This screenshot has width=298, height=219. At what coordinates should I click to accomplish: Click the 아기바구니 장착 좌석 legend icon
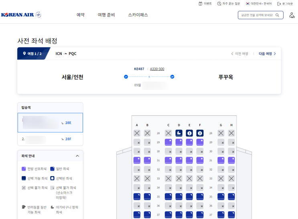coord(52,207)
